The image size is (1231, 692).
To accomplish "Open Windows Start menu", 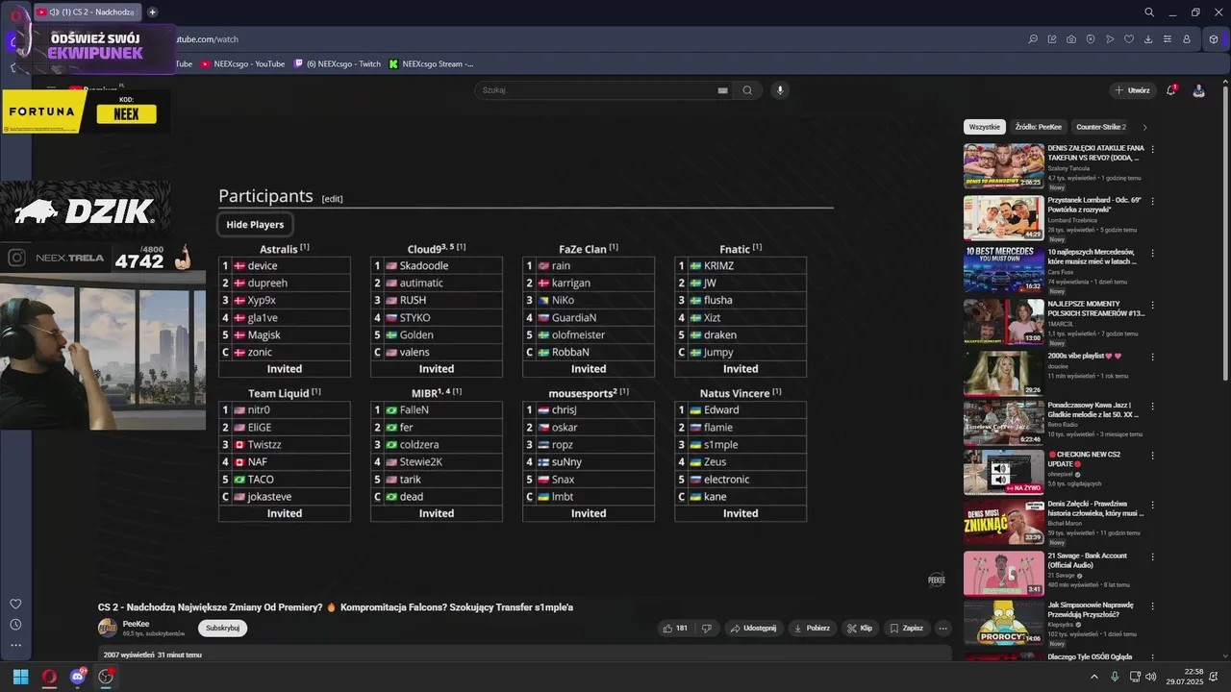I will pos(20,677).
